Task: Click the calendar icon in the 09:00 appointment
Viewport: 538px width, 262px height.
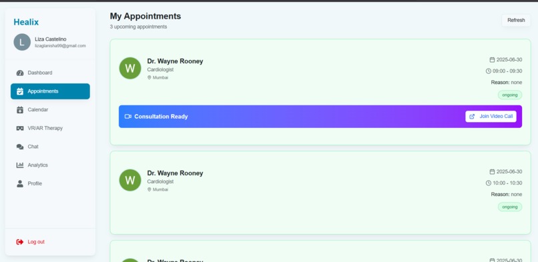Action: tap(492, 59)
